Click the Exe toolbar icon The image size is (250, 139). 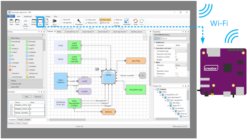click(40, 22)
